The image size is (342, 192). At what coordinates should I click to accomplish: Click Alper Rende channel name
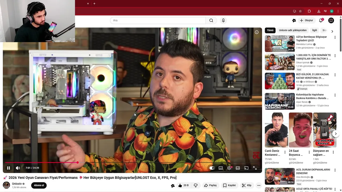[x=302, y=102]
